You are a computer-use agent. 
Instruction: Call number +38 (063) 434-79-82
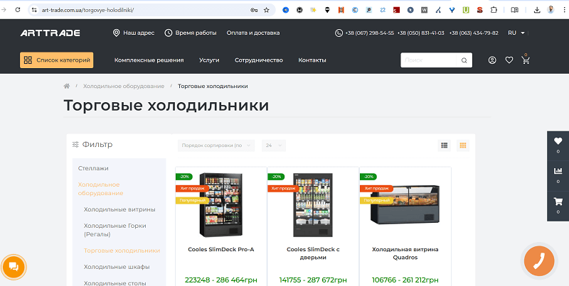coord(474,33)
